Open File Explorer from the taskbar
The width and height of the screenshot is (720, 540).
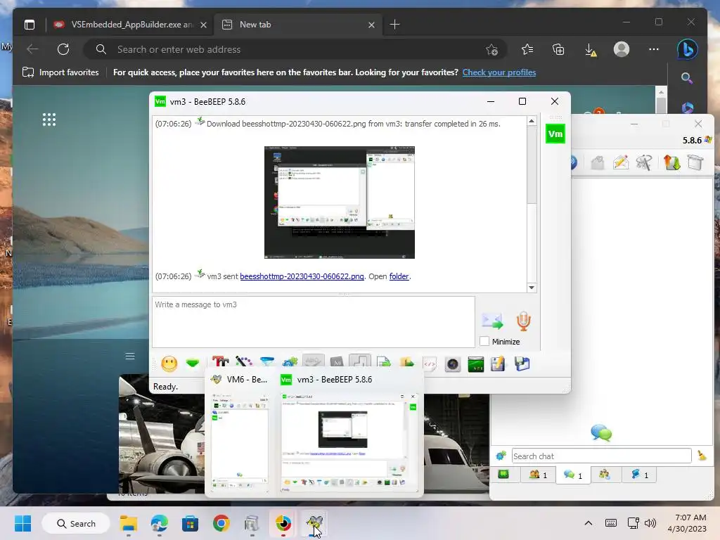pos(129,523)
